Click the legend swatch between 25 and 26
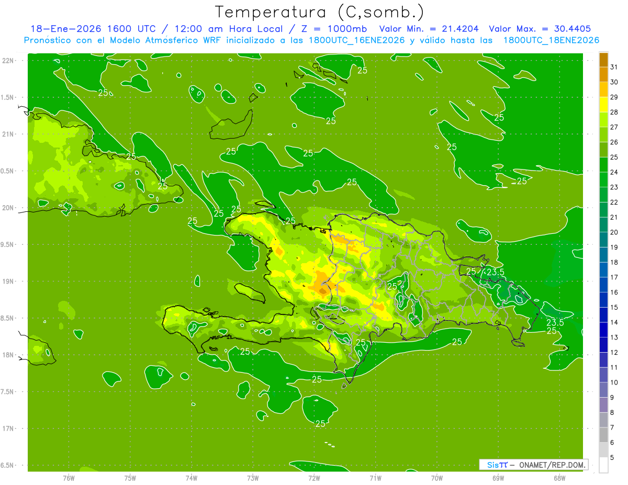Image resolution: width=628 pixels, height=485 pixels. (x=603, y=150)
